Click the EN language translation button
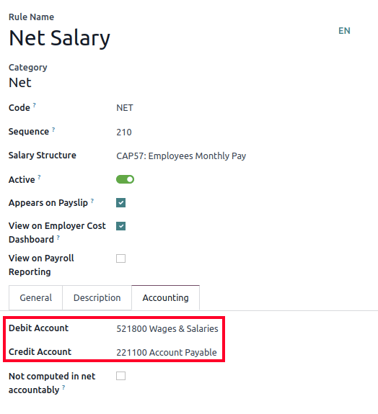 coord(344,31)
